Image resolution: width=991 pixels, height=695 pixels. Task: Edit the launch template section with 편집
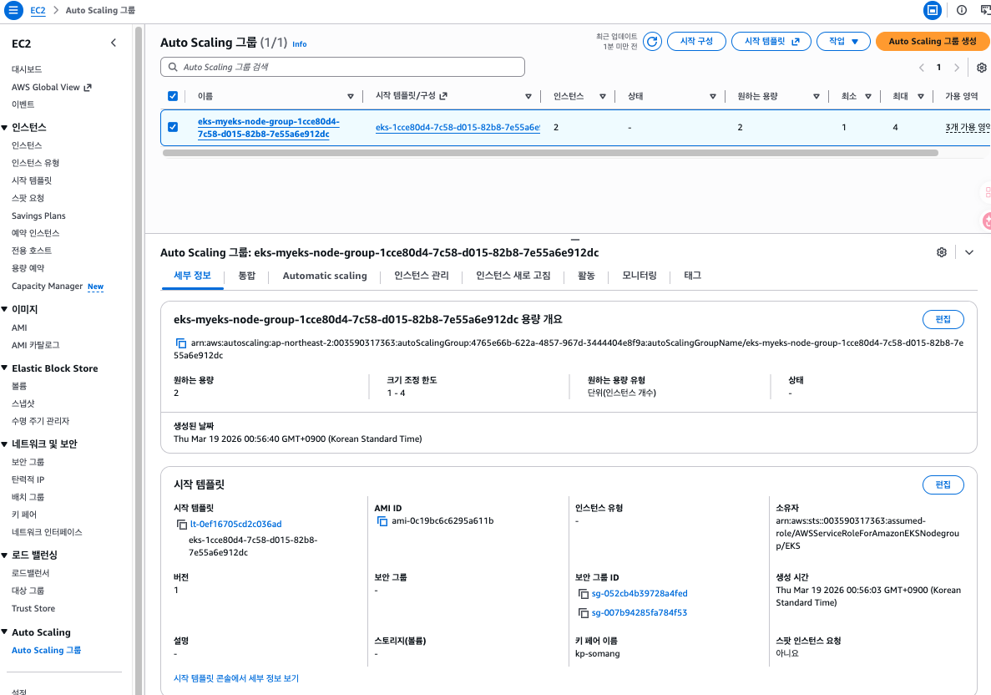(943, 485)
